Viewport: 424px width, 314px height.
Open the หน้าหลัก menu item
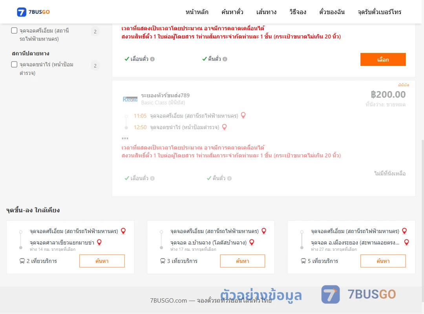coord(197,12)
